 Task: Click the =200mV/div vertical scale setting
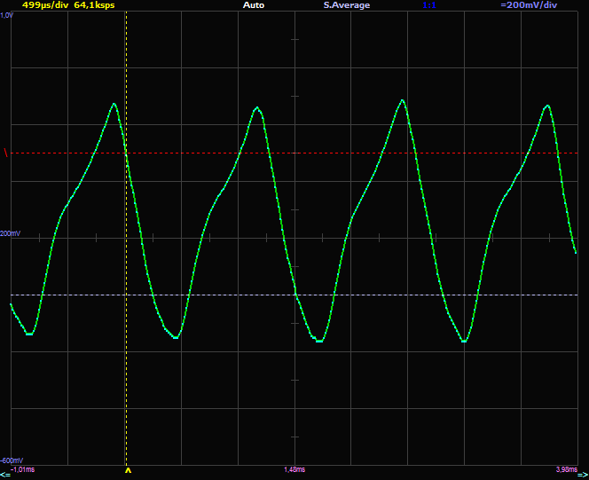tap(529, 5)
